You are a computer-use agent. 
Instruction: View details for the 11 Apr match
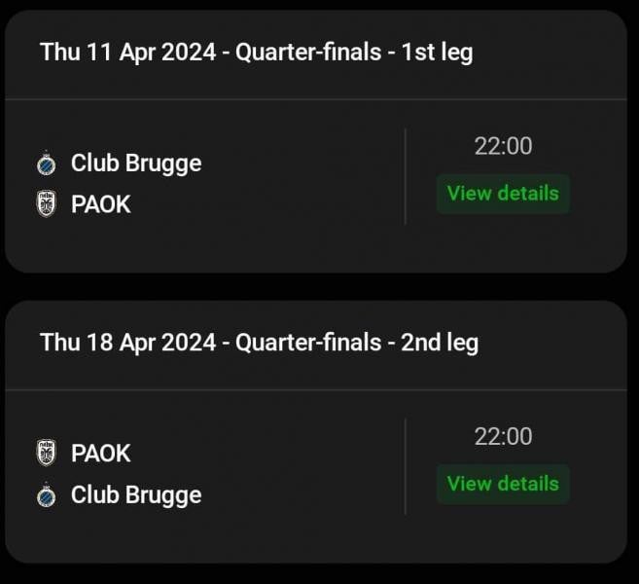[x=503, y=194]
